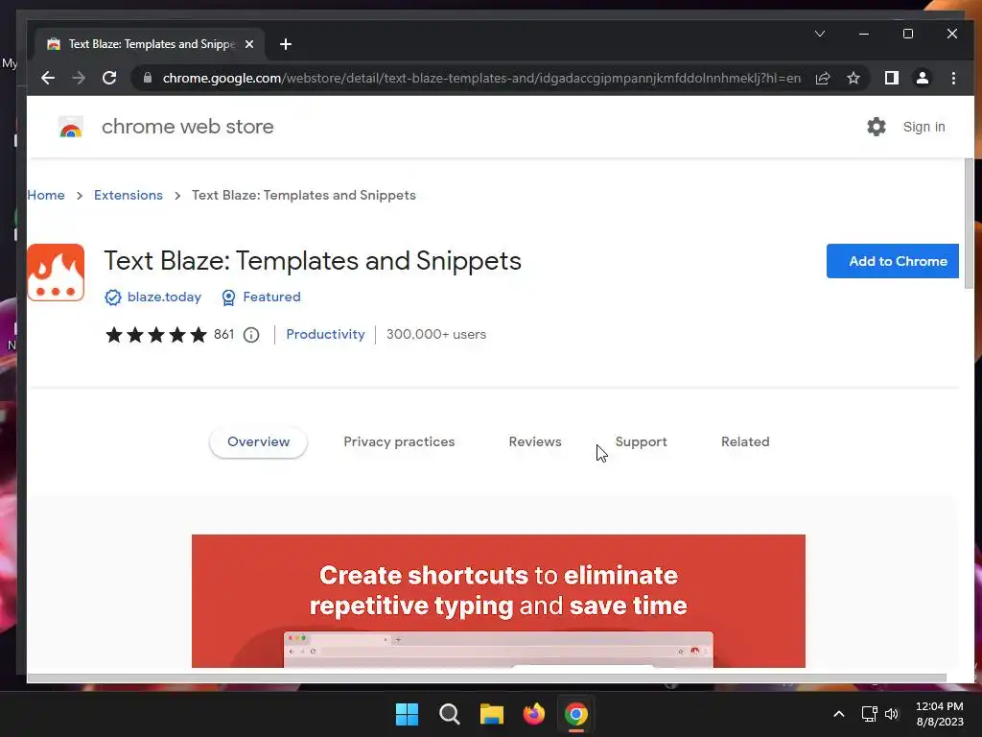Open the Productivity category link
982x737 pixels.
point(325,335)
